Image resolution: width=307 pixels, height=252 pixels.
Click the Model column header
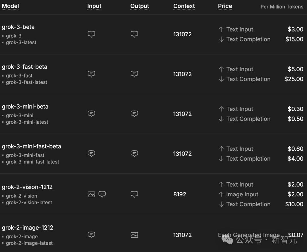point(10,6)
